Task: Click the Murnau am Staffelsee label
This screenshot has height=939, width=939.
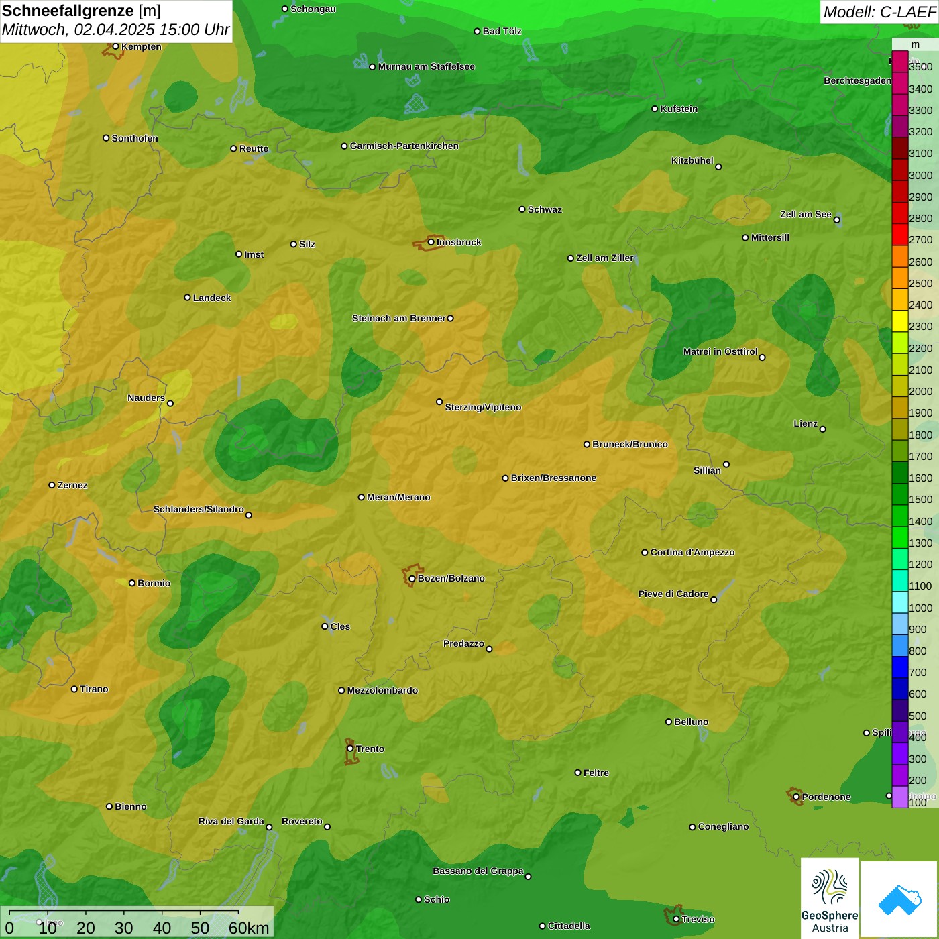Action: click(426, 66)
